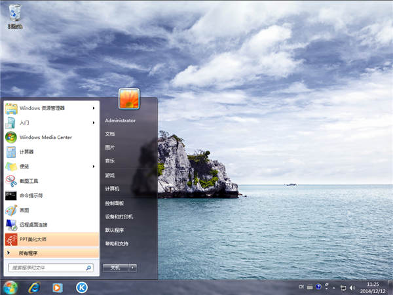Click the 关机 shut down button
This screenshot has width=393, height=295.
(x=116, y=268)
